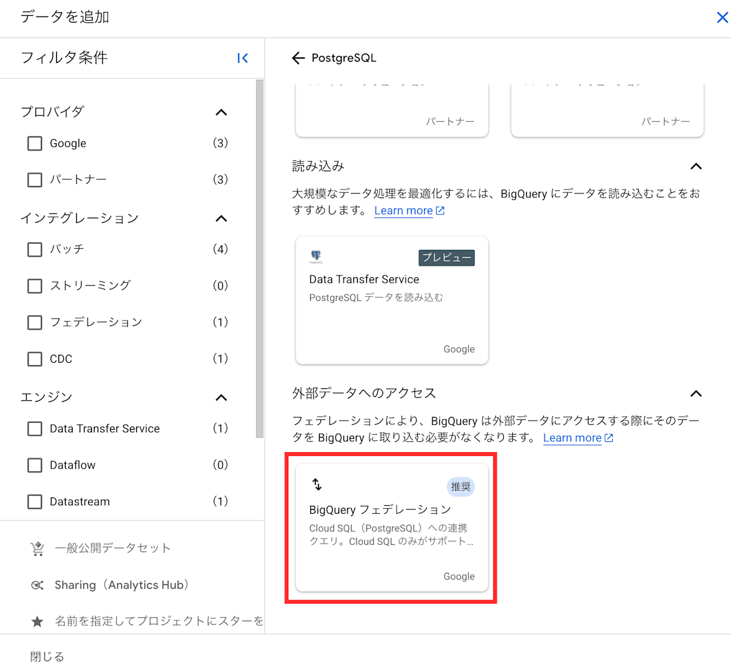Collapse the プロバイダ filter section
The image size is (731, 671).
(x=221, y=112)
